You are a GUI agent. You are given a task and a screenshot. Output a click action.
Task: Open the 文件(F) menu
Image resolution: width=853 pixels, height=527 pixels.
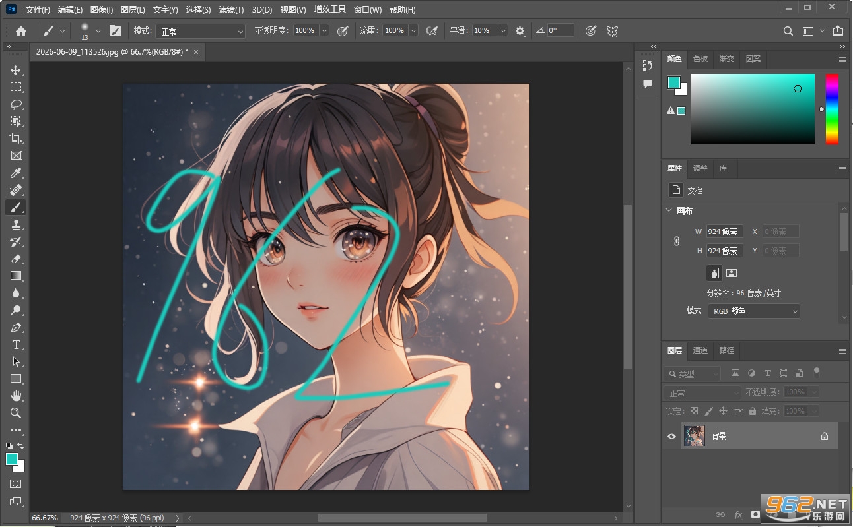coord(38,10)
